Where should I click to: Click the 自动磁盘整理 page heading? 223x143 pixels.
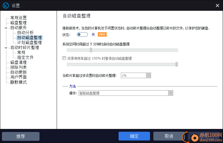[x=77, y=16]
